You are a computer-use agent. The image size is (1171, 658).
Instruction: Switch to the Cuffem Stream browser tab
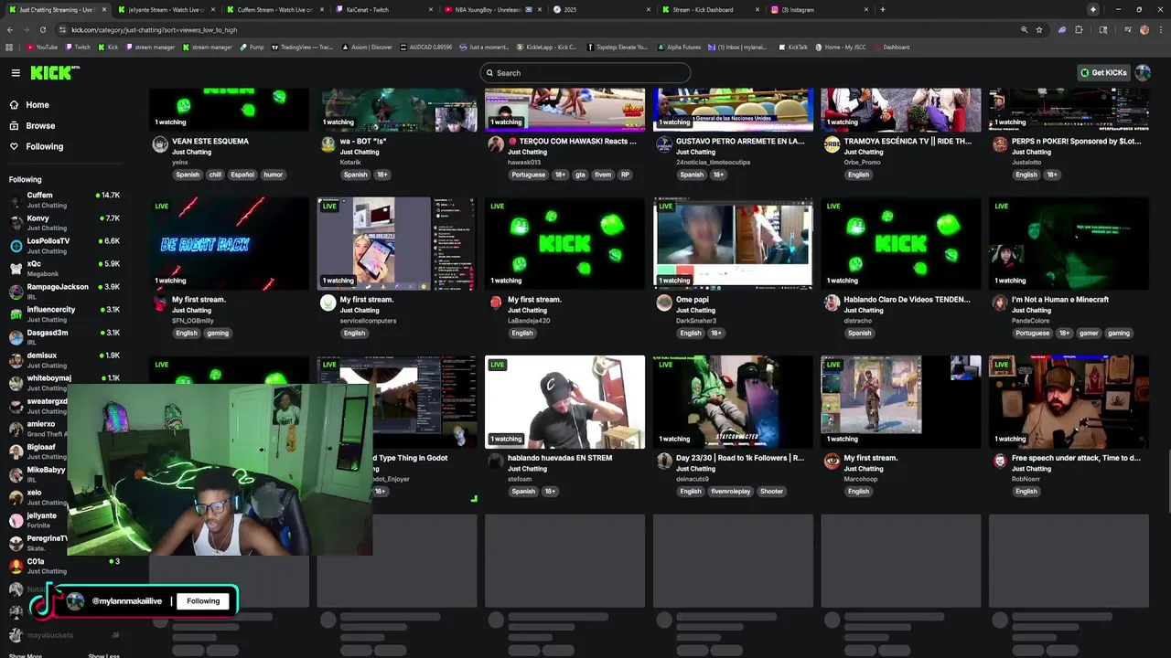(x=274, y=9)
